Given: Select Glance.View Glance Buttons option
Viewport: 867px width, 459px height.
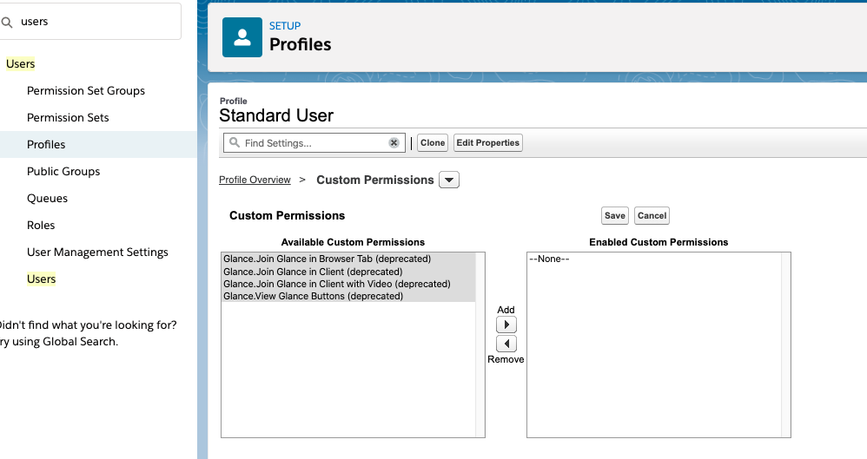Looking at the screenshot, I should click(x=313, y=296).
